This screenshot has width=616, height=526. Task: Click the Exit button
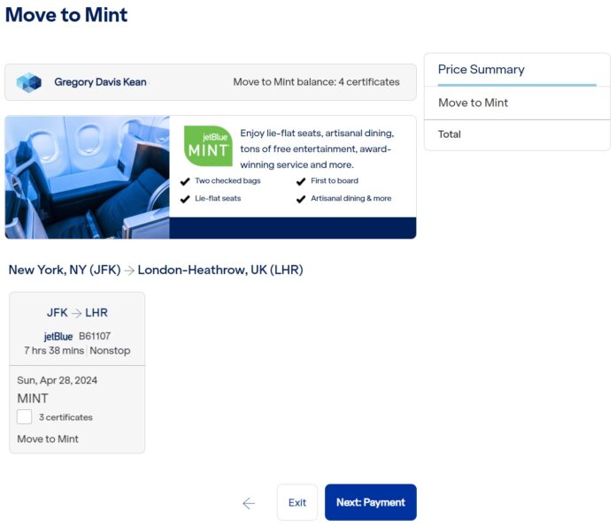click(x=297, y=502)
